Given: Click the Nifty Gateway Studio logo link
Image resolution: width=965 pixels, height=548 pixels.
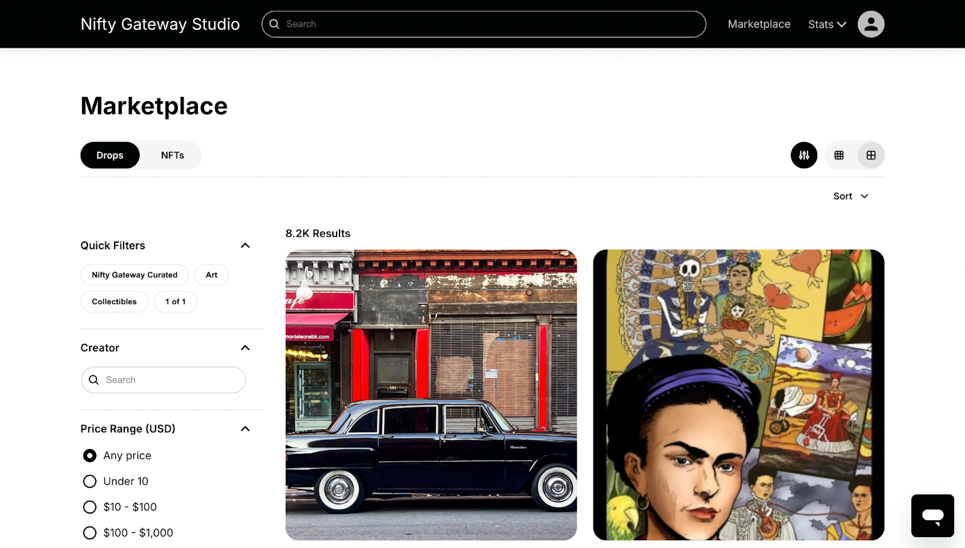Looking at the screenshot, I should pyautogui.click(x=160, y=24).
